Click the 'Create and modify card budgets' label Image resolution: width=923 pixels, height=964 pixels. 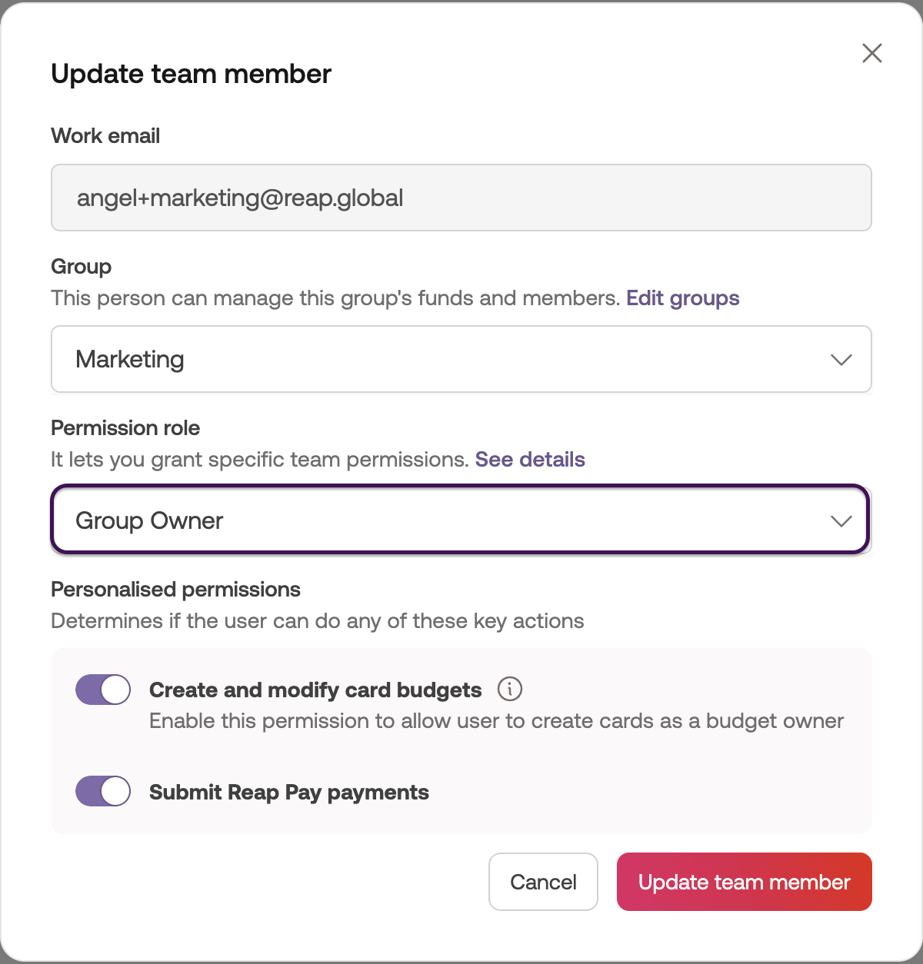(x=315, y=690)
